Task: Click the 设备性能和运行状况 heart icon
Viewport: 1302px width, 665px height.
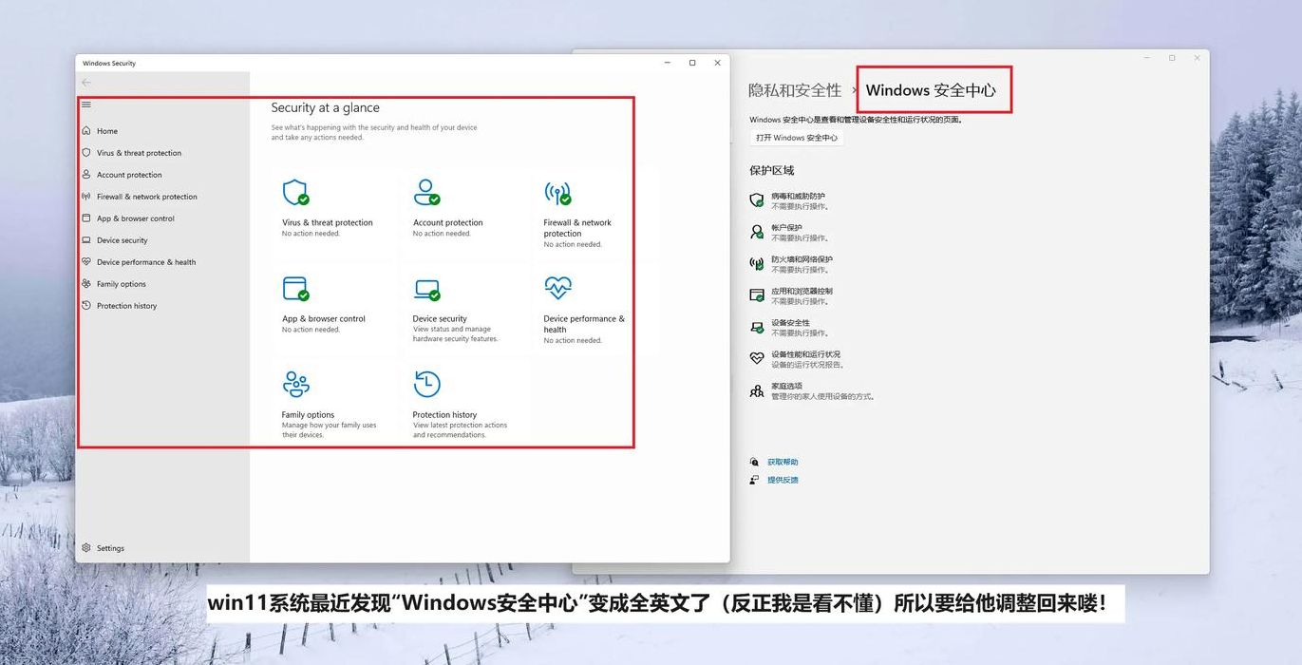Action: [757, 359]
